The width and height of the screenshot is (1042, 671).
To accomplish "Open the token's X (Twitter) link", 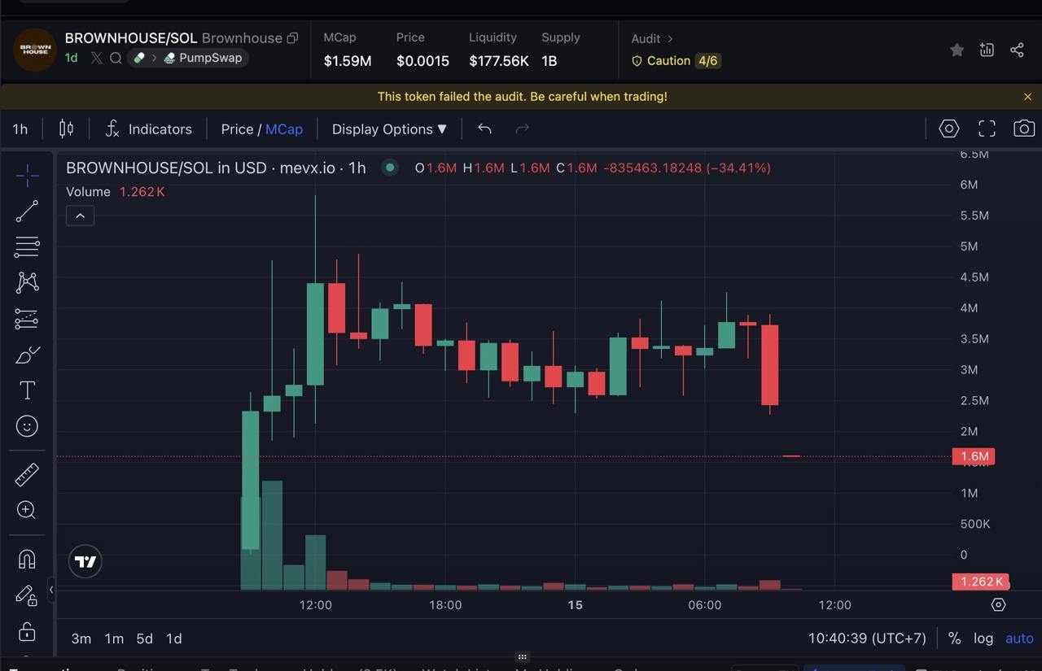I will click(x=96, y=58).
